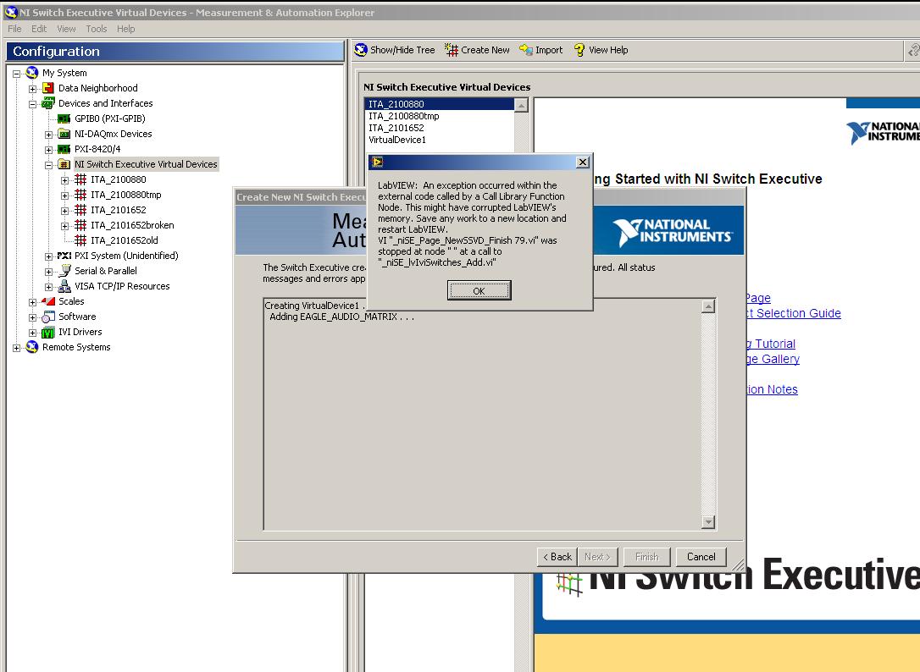The height and width of the screenshot is (672, 920).
Task: Click the Serial & Parallel icon
Action: 64,270
